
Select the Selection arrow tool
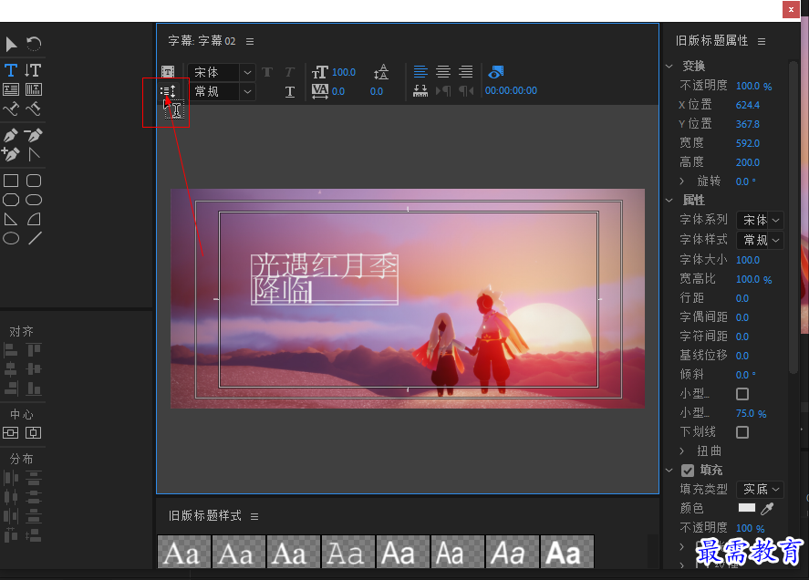pyautogui.click(x=11, y=45)
